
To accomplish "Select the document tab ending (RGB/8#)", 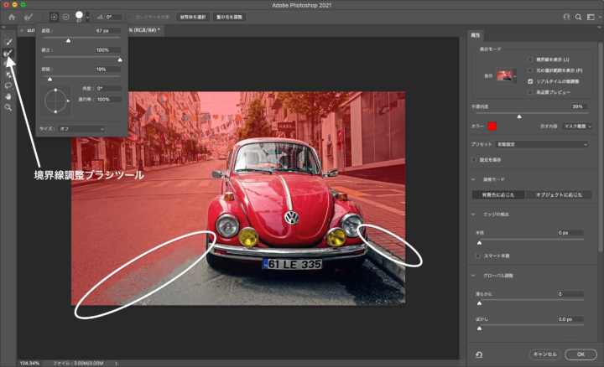I will coord(146,30).
